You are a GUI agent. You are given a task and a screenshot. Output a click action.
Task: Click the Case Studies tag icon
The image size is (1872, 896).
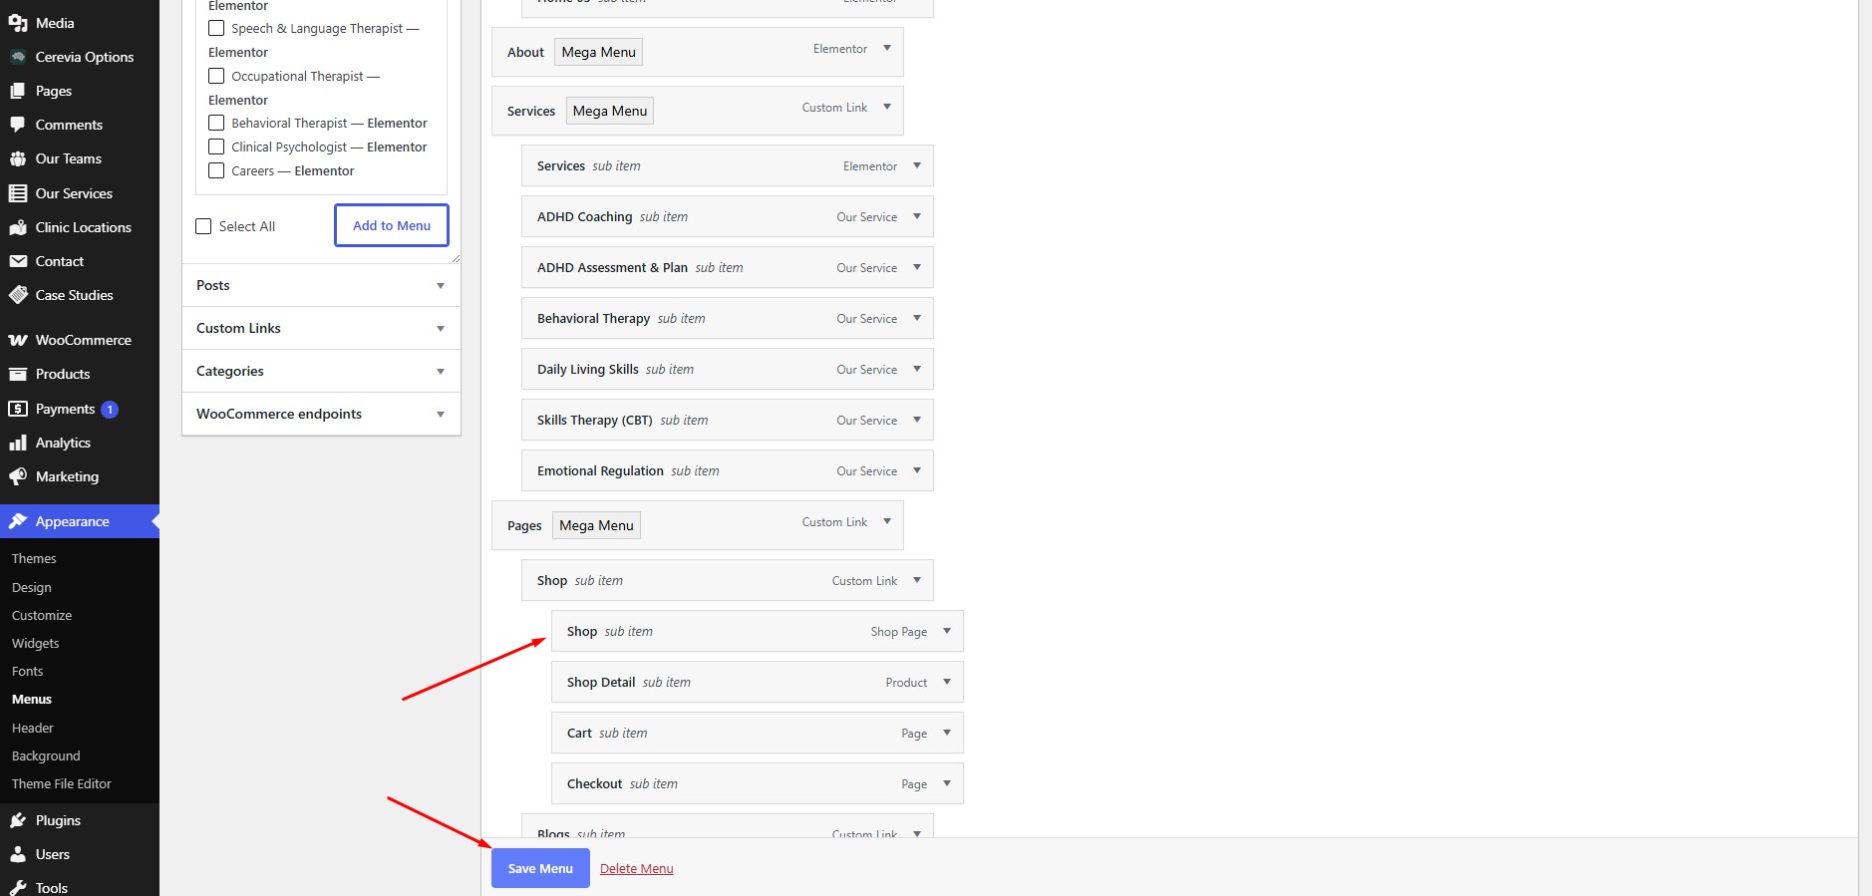[x=18, y=295]
